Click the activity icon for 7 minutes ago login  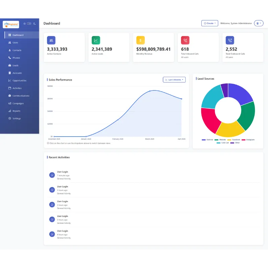pos(52,175)
